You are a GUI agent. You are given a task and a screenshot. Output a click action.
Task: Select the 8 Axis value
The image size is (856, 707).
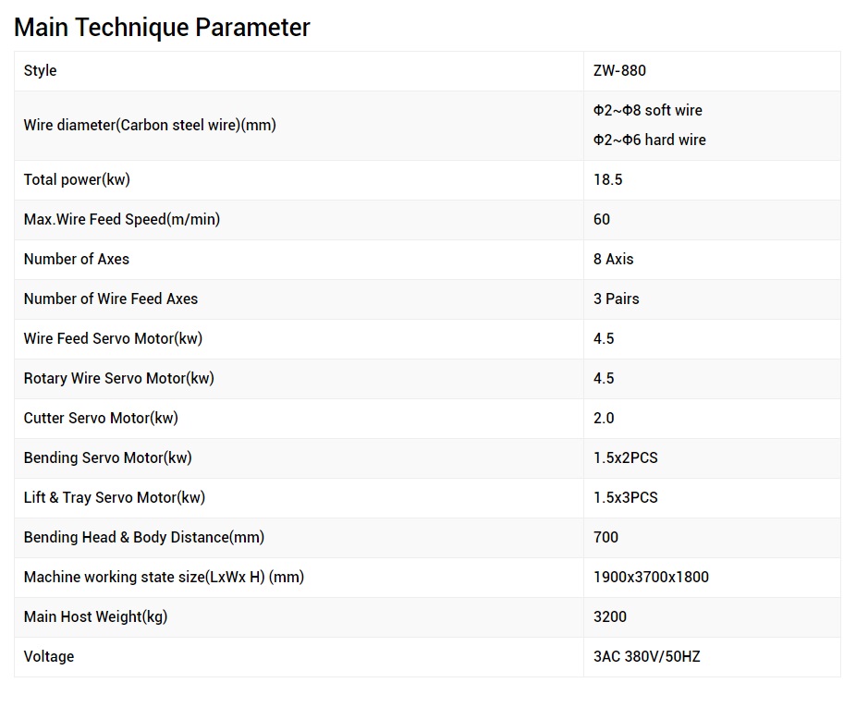pos(614,260)
